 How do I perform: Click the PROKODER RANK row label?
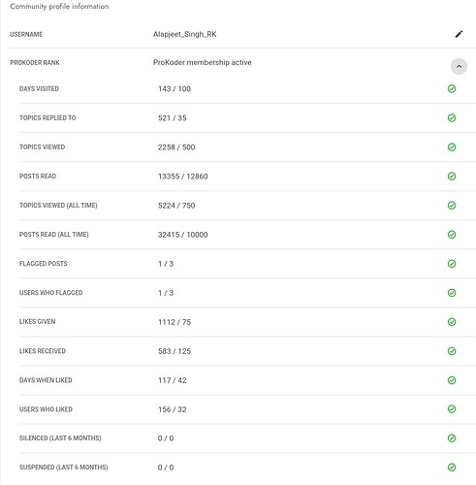pos(35,63)
